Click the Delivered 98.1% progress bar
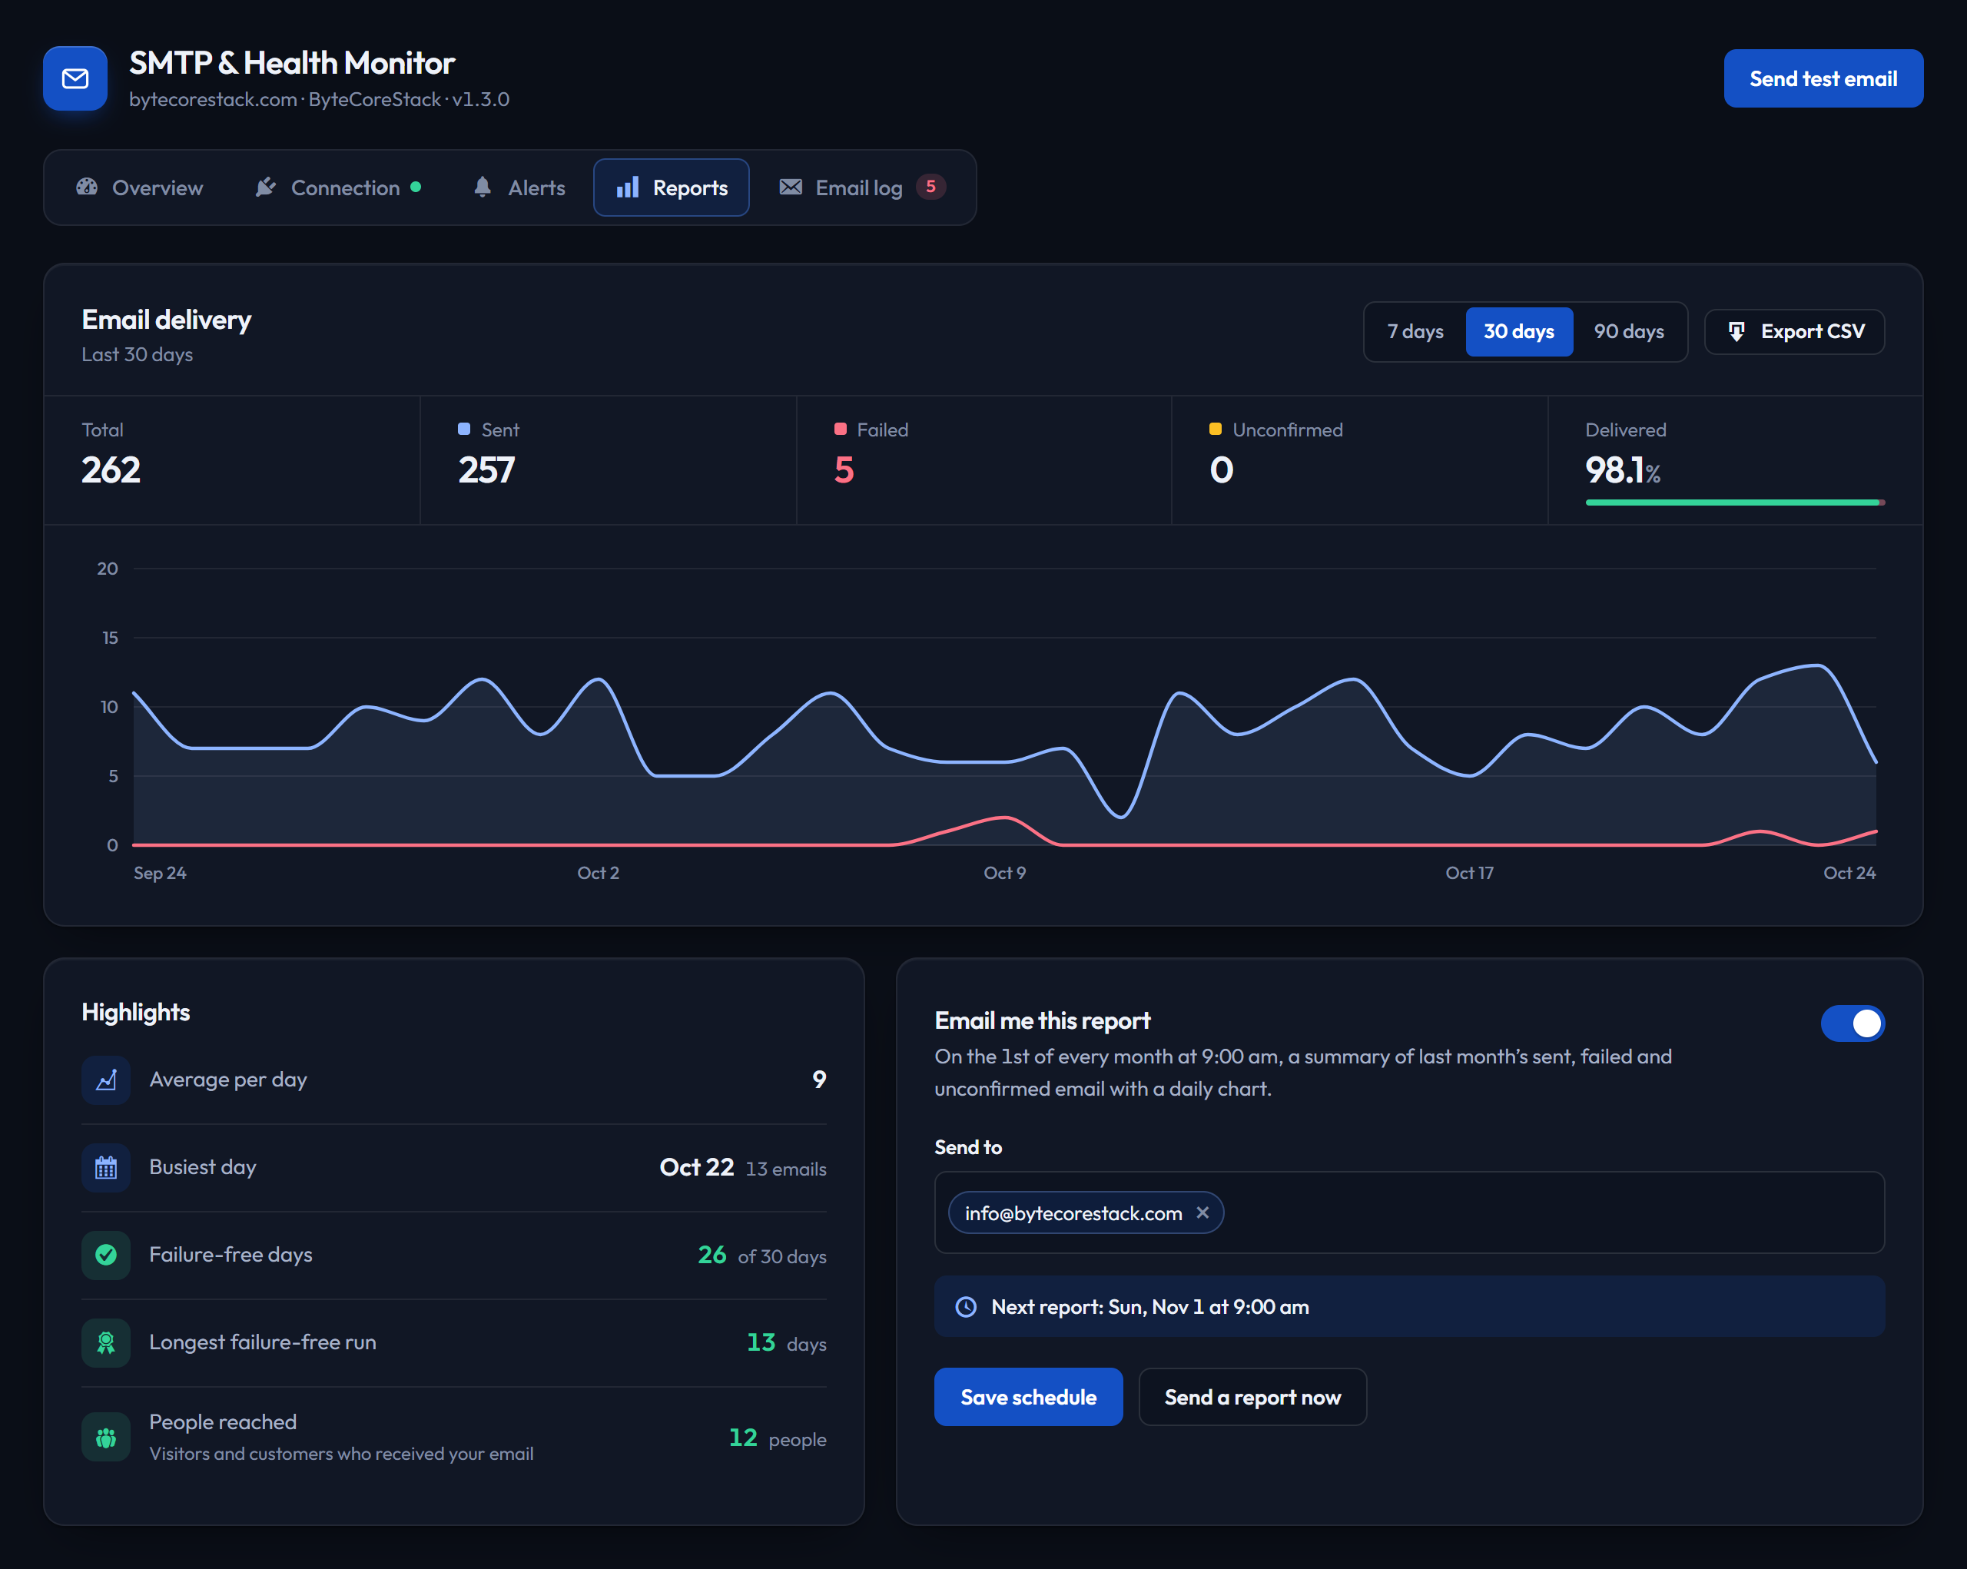1967x1569 pixels. 1735,503
